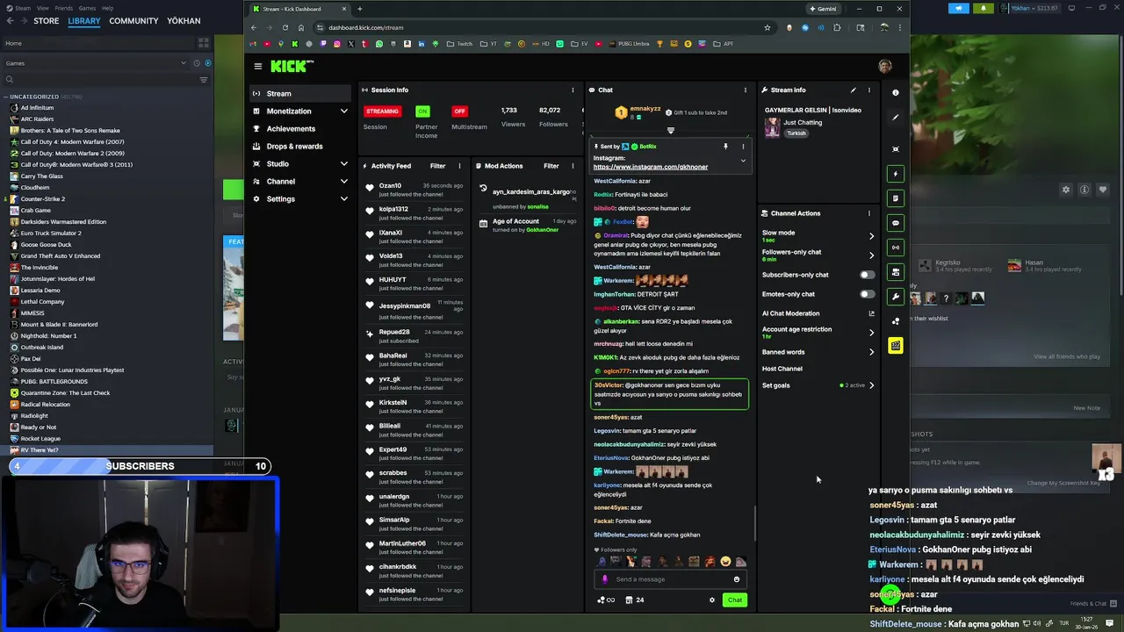Unpin the pinned BotRix message
The width and height of the screenshot is (1124, 632).
click(x=725, y=147)
